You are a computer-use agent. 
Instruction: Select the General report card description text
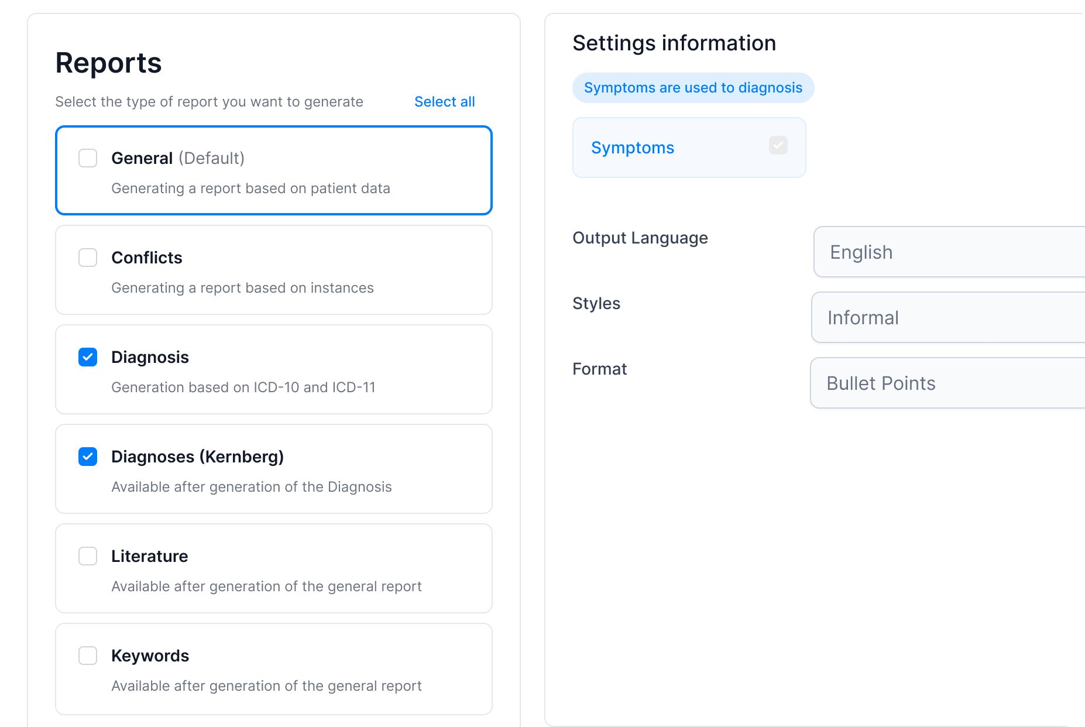(x=250, y=188)
